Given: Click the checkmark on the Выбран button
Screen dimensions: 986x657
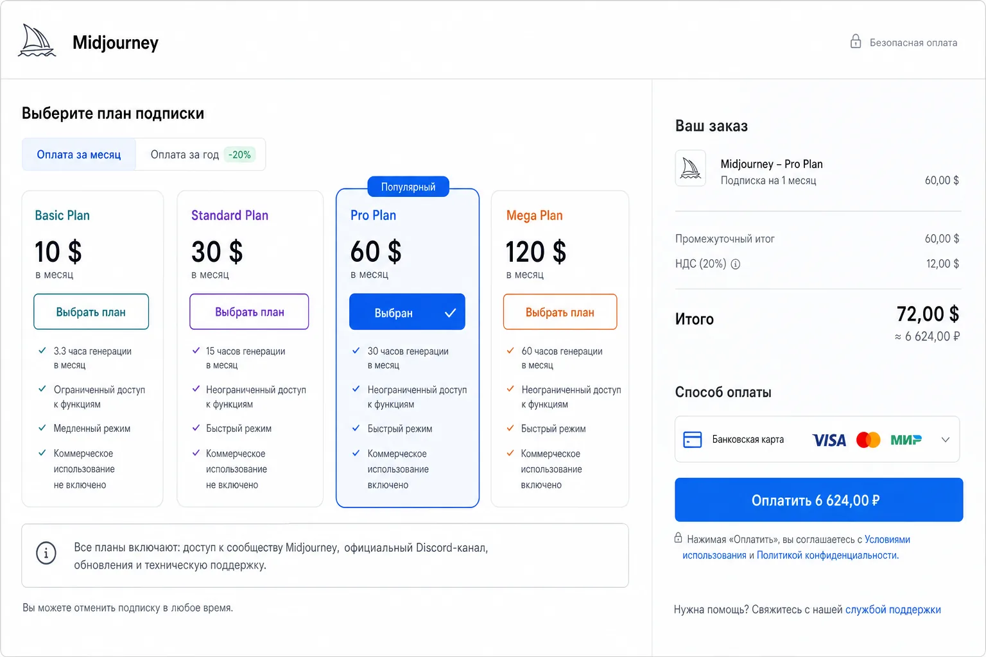Looking at the screenshot, I should tap(450, 312).
